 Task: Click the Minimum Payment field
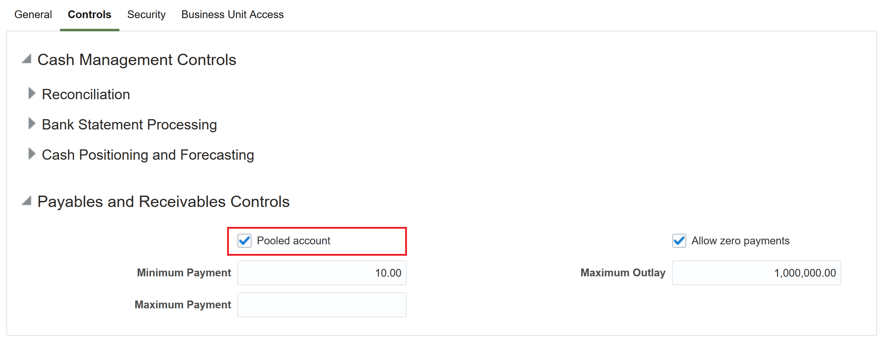[x=322, y=273]
